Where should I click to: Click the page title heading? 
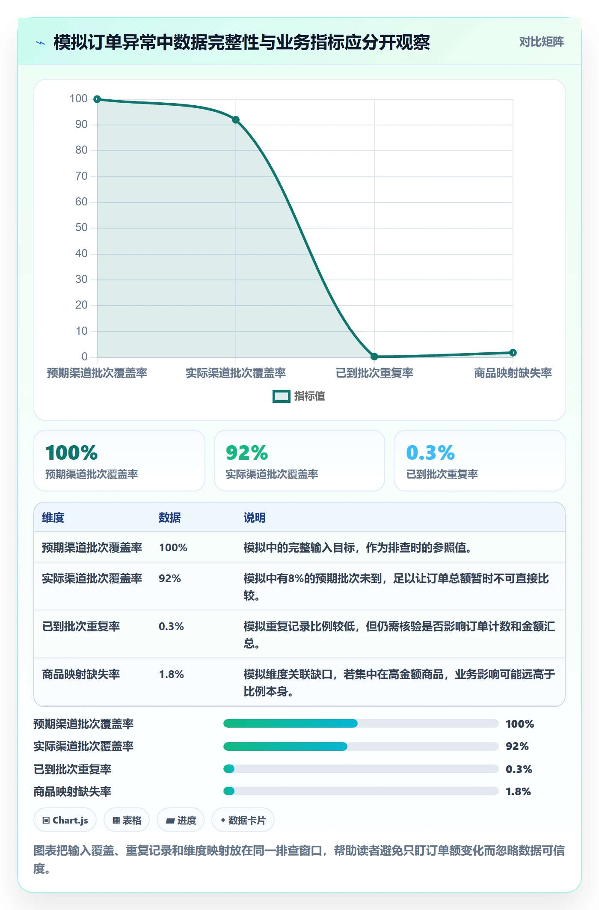(x=242, y=42)
